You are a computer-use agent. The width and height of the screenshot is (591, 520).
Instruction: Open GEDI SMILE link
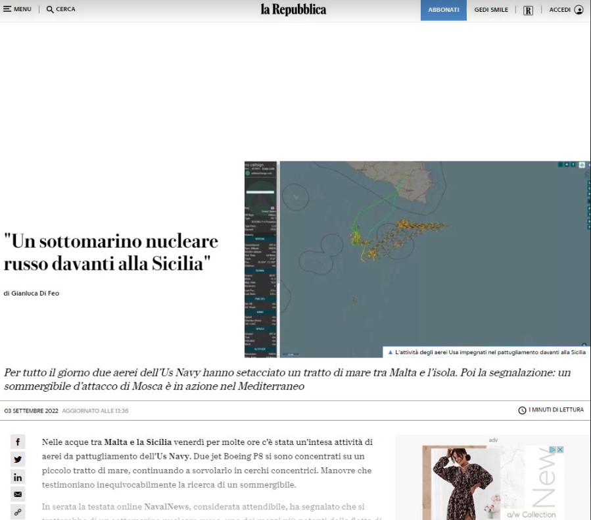pos(491,10)
